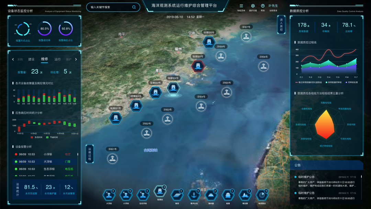Click the 浮标4号 buoy marker

pyautogui.click(x=201, y=106)
